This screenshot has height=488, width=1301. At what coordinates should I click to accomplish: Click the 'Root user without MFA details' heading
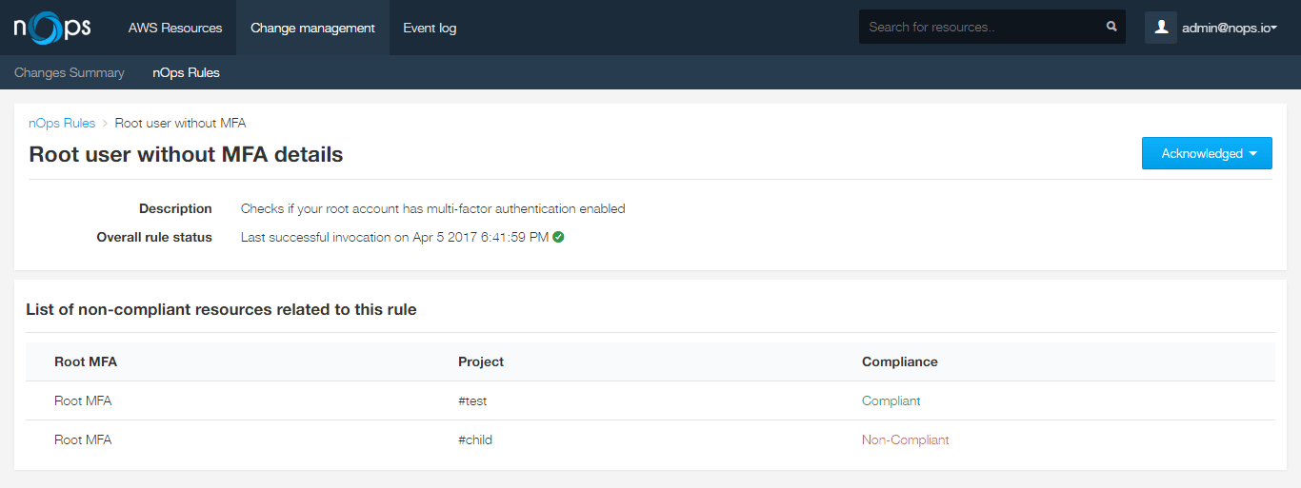[x=186, y=154]
